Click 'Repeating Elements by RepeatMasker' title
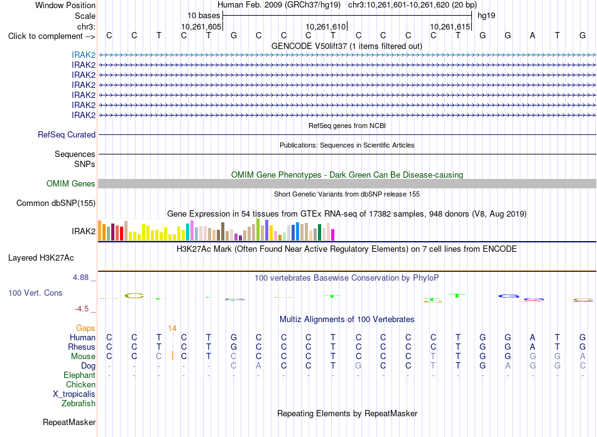This screenshot has width=597, height=437. (347, 413)
